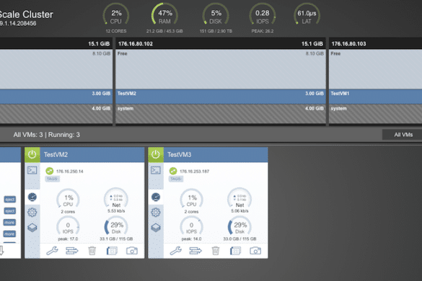Click the TestVM3 IP address 176.16.253.187
Image resolution: width=422 pixels, height=281 pixels.
[195, 171]
